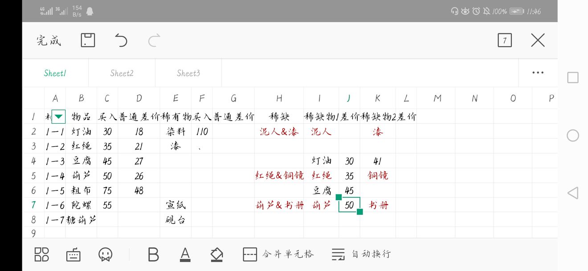
Task: Tap the 完成 done button
Action: coord(49,41)
